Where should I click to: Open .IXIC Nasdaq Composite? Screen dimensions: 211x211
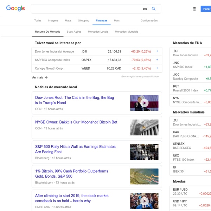click(x=190, y=77)
